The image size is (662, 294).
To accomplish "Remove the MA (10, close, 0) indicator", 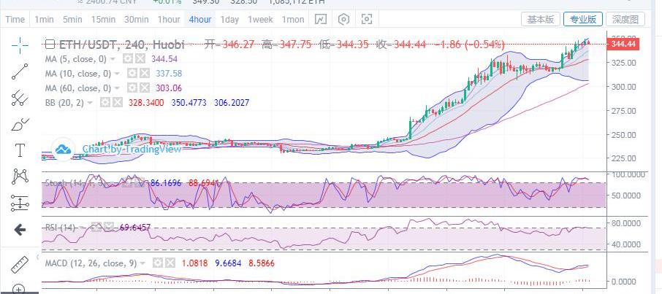I will coord(145,74).
